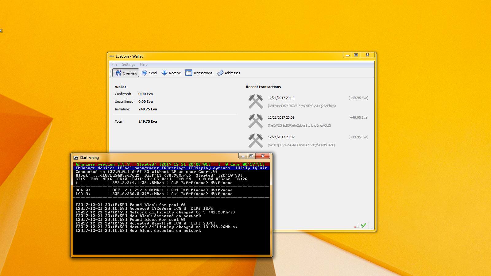The image size is (491, 276).
Task: Click 'Accepted 0aaaffe8' log line
Action: [145, 223]
